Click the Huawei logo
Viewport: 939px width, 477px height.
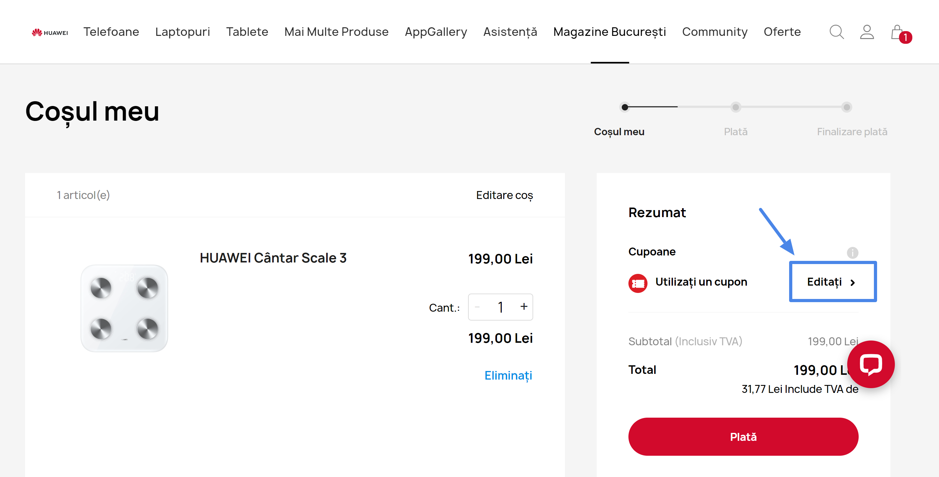point(50,32)
